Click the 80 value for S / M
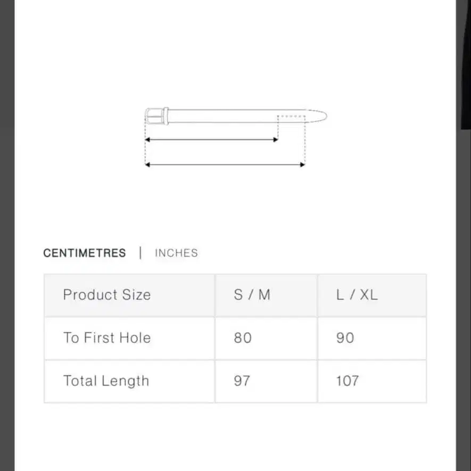This screenshot has height=471, width=471. click(x=243, y=338)
